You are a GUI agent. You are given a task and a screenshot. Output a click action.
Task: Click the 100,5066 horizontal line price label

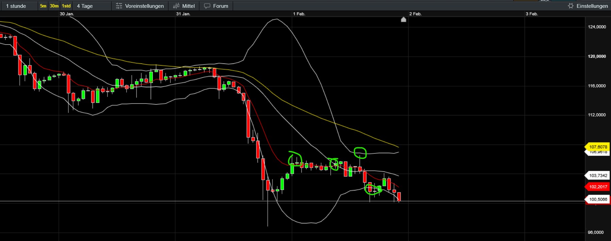pos(598,199)
